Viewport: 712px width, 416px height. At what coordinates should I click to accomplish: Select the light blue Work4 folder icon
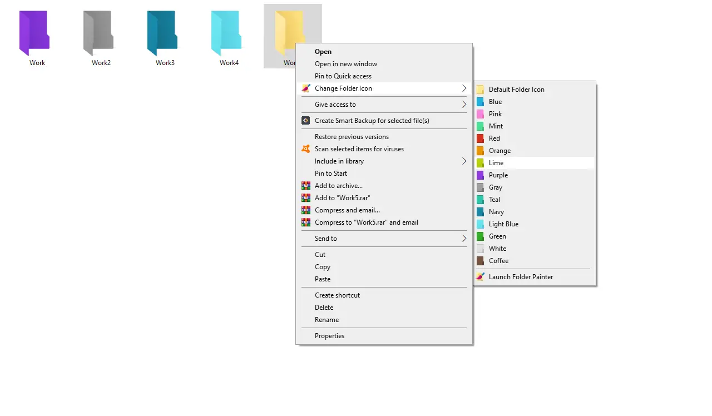(226, 33)
